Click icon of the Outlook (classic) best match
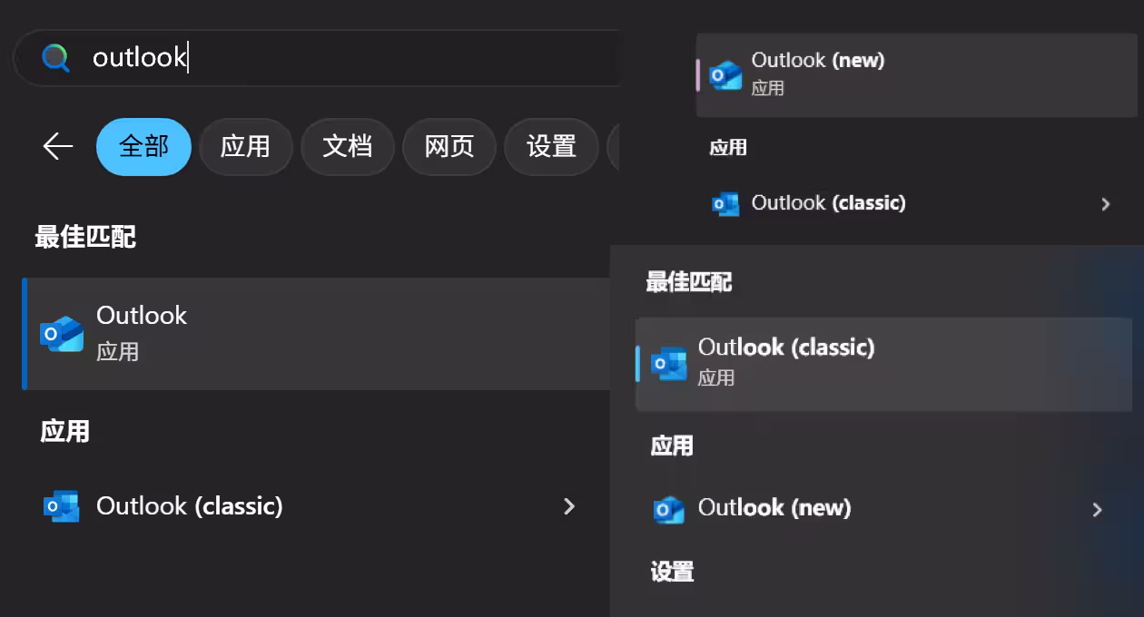This screenshot has width=1144, height=617. point(669,363)
